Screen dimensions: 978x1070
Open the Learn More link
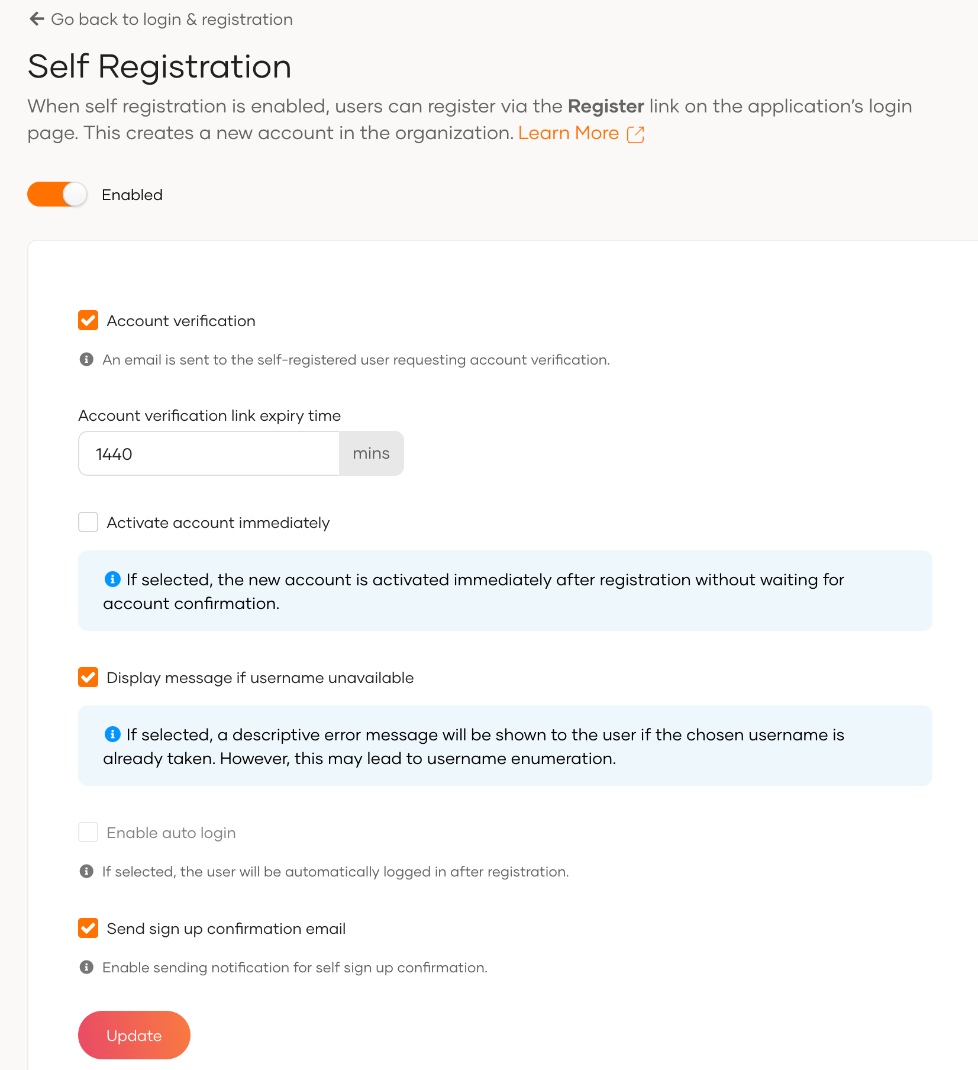tap(569, 133)
